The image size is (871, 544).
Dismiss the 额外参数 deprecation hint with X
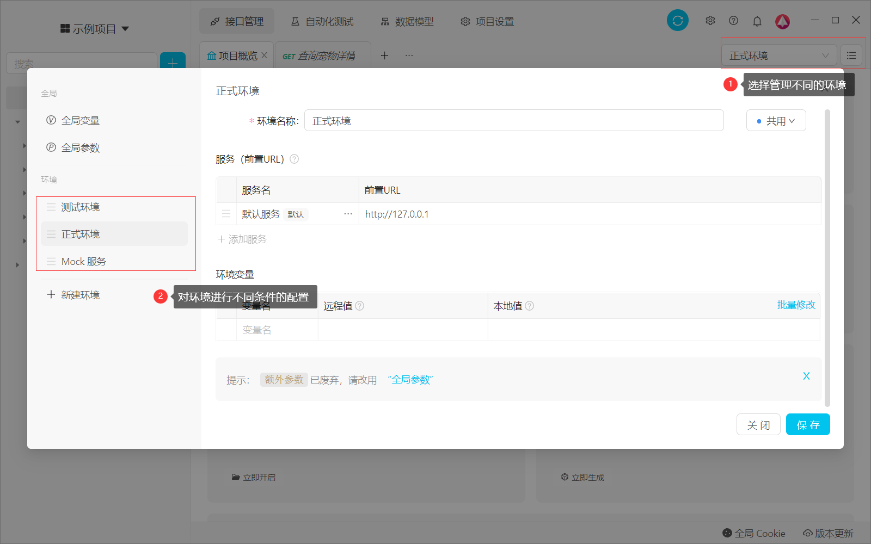coord(806,376)
